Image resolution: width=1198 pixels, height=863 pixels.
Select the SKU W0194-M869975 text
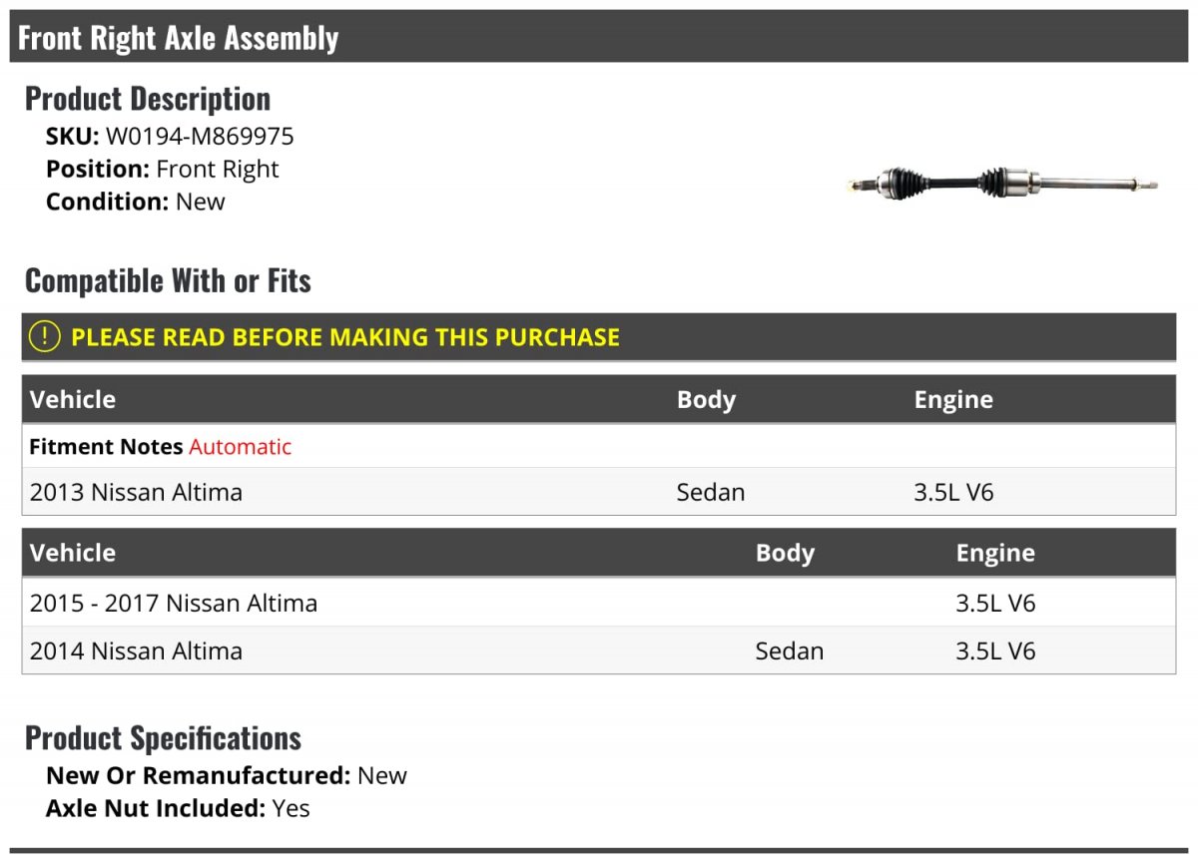click(170, 137)
